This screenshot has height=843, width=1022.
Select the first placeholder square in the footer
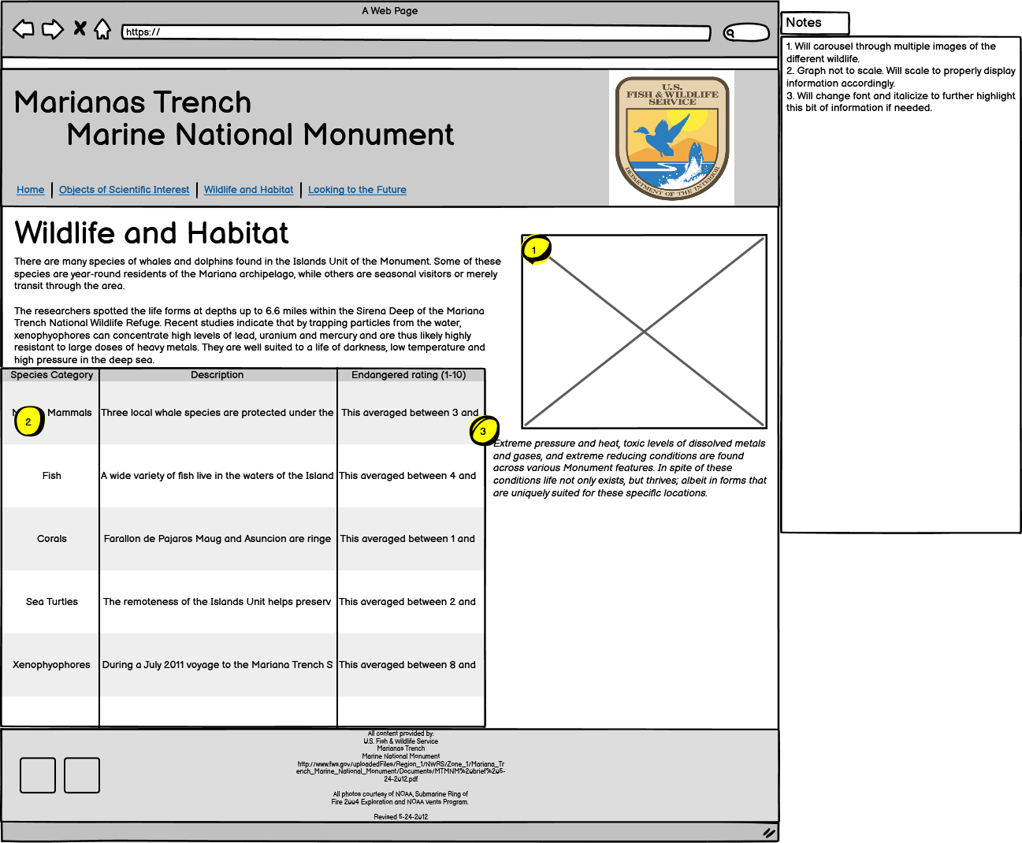tap(37, 775)
